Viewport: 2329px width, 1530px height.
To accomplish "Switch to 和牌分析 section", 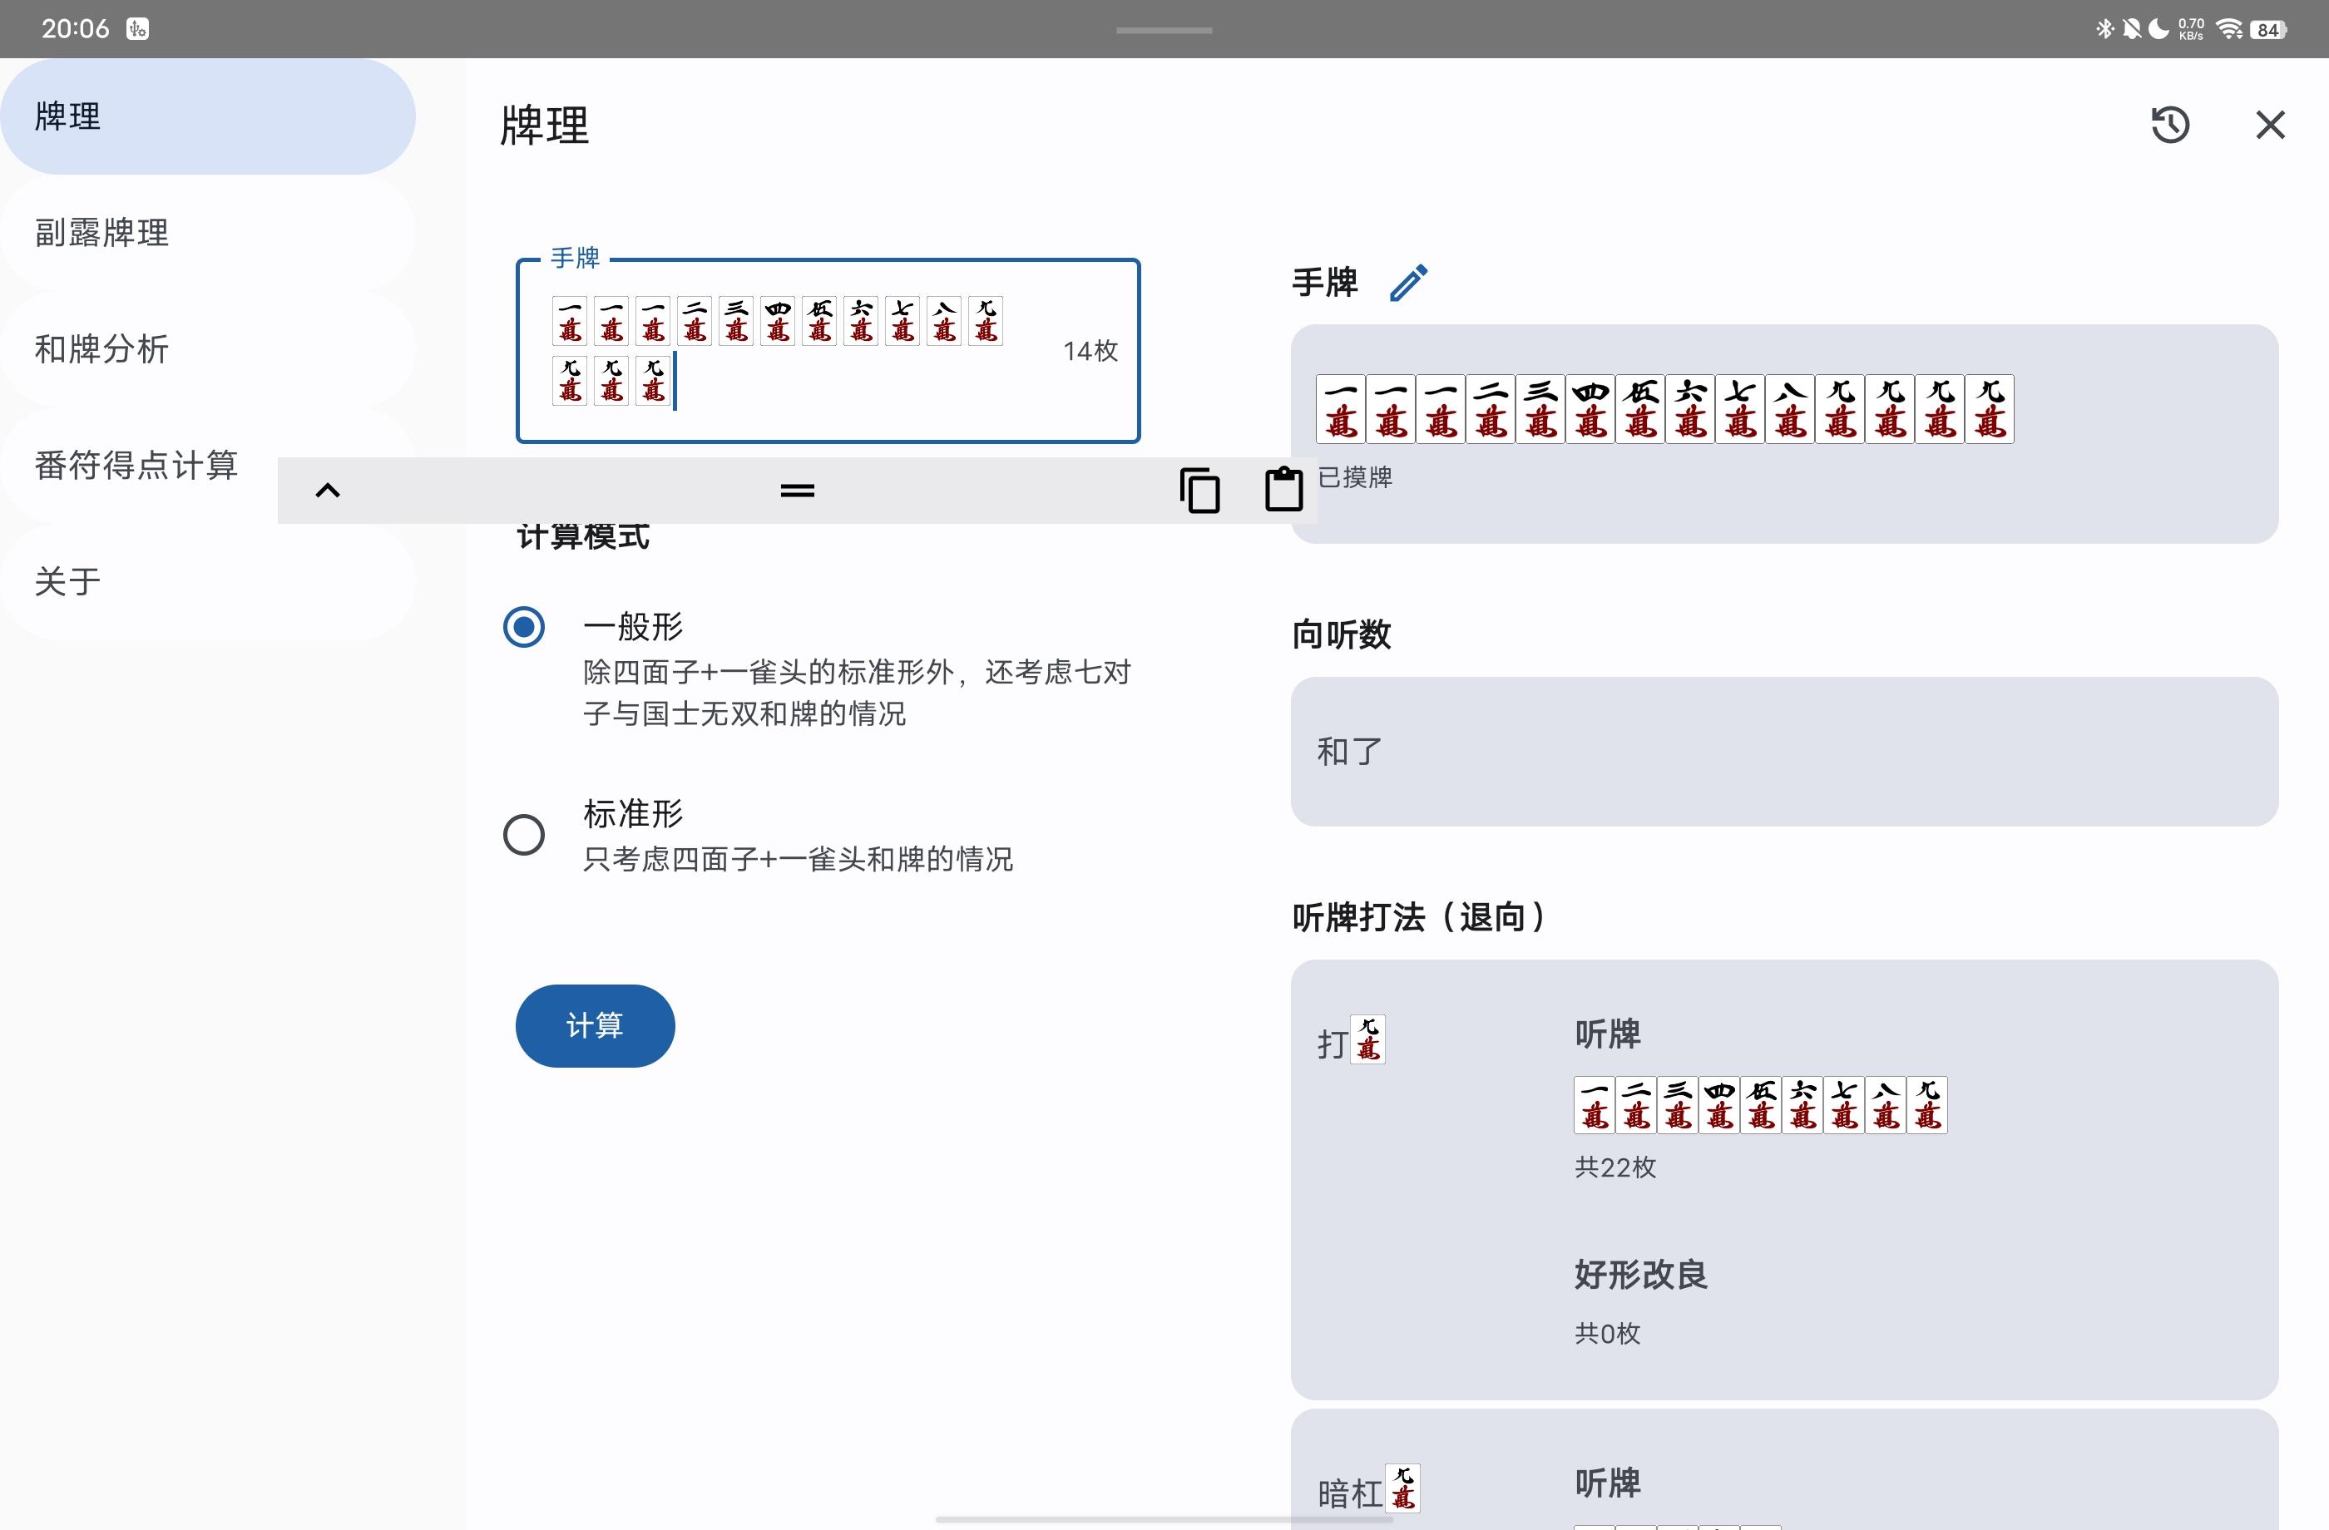I will [207, 349].
